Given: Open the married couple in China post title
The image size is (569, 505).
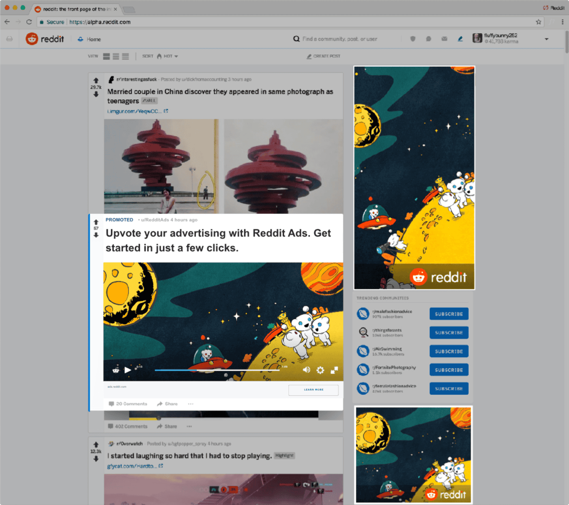Looking at the screenshot, I should (220, 96).
